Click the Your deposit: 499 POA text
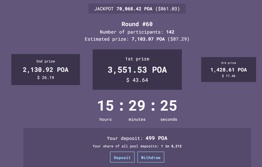 [137, 138]
